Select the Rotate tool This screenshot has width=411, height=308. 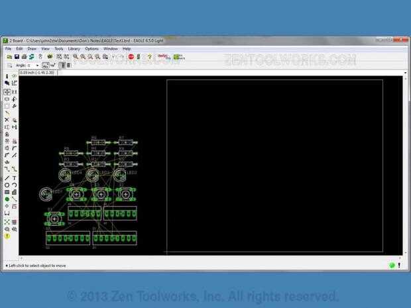point(14,99)
